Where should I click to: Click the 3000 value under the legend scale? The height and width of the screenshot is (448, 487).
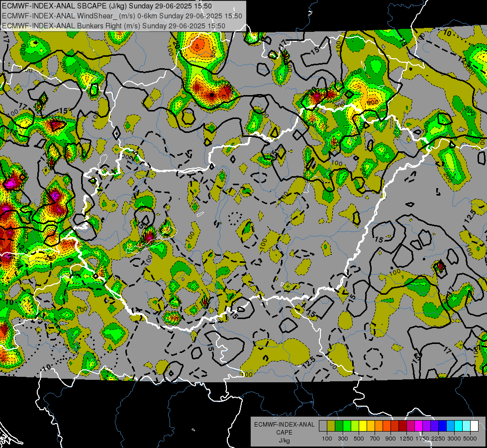pyautogui.click(x=454, y=439)
